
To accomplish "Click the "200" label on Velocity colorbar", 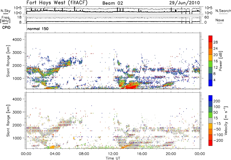I will pyautogui.click(x=217, y=101).
